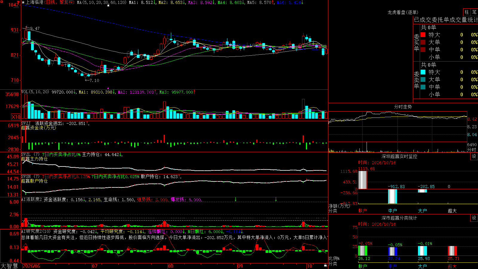Open 设 settings for 深圳超赢实时监控
Screen dimensions: 478x269
click(474, 156)
